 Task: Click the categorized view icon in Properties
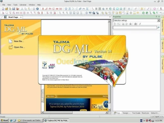(x=115, y=24)
